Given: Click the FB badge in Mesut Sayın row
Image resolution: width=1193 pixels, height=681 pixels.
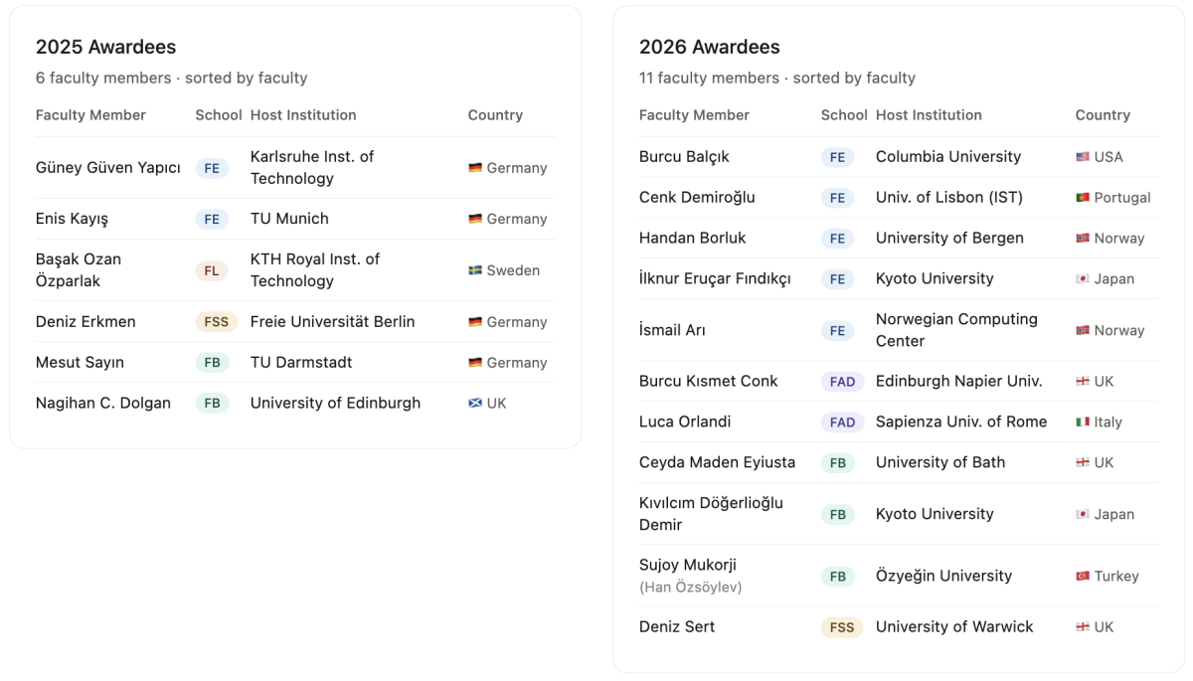Looking at the screenshot, I should tap(212, 363).
